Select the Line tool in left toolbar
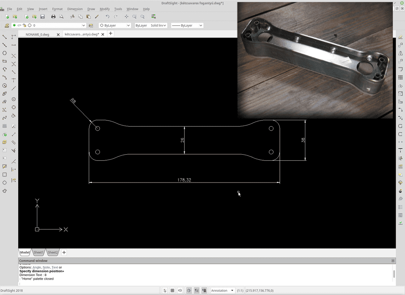The height and width of the screenshot is (295, 405). (4, 37)
